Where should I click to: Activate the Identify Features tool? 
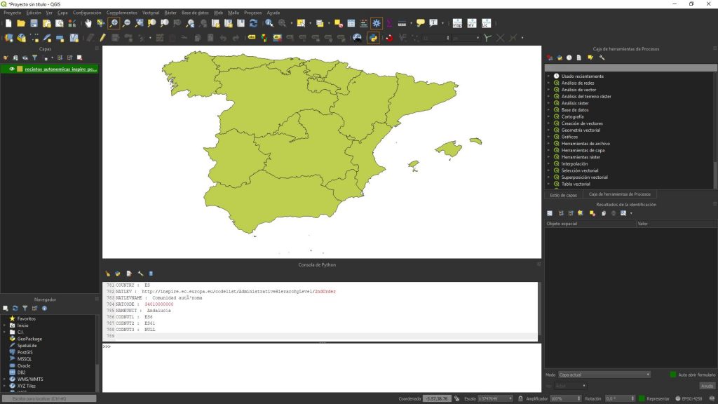267,25
